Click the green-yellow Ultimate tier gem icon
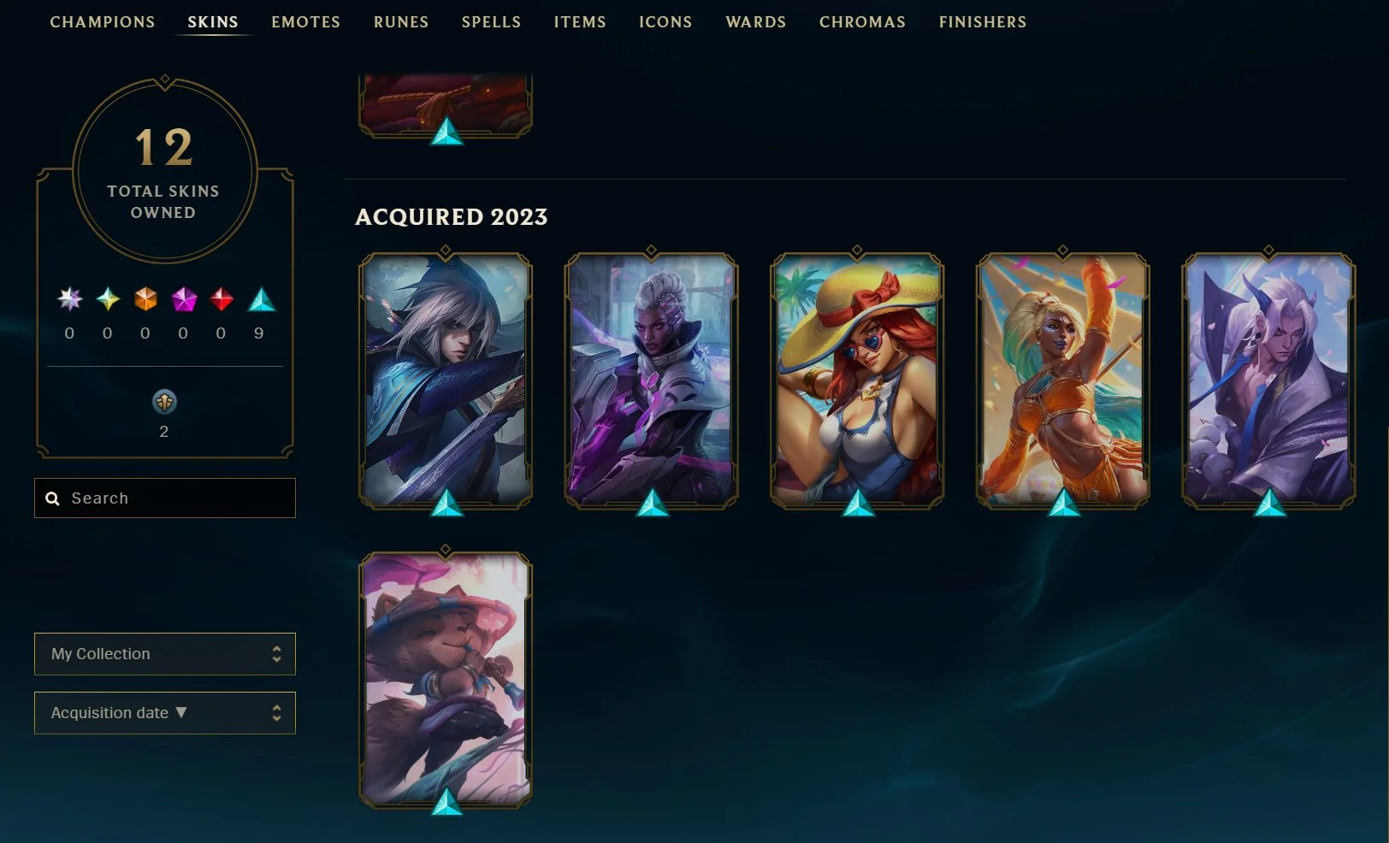 tap(108, 298)
